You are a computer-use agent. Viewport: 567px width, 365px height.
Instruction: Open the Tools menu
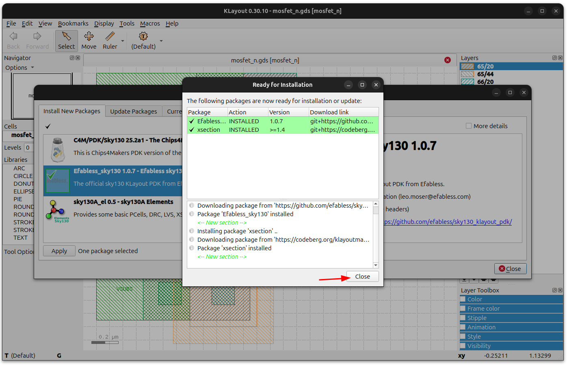(x=127, y=24)
